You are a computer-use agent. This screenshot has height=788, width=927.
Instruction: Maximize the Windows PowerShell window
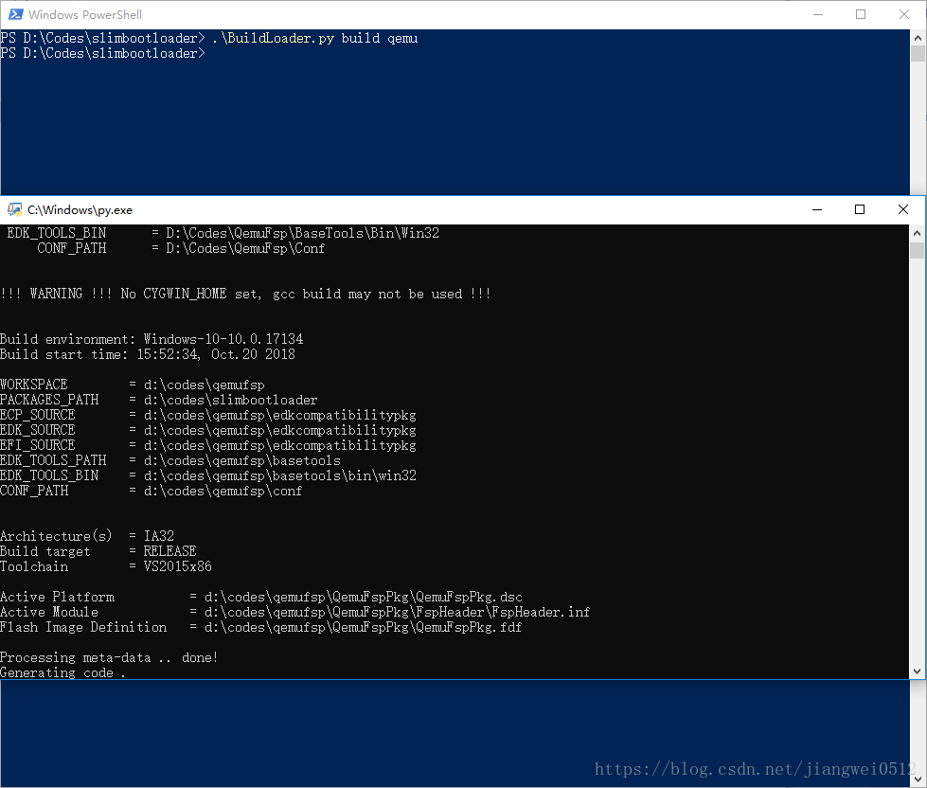[x=861, y=14]
